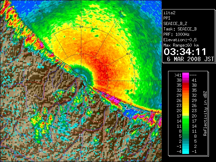Click the 40 range label directly north of the radar
Viewport: 216px width, 162px height.
[81, 27]
